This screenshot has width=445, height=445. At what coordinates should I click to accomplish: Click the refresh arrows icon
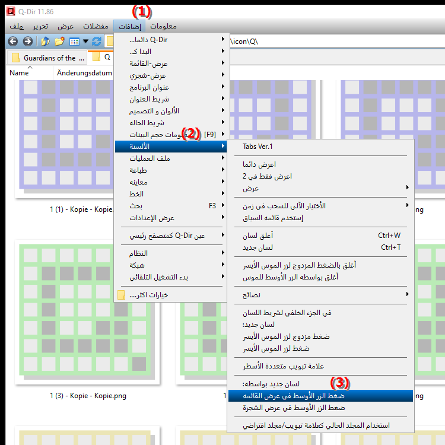click(x=97, y=42)
